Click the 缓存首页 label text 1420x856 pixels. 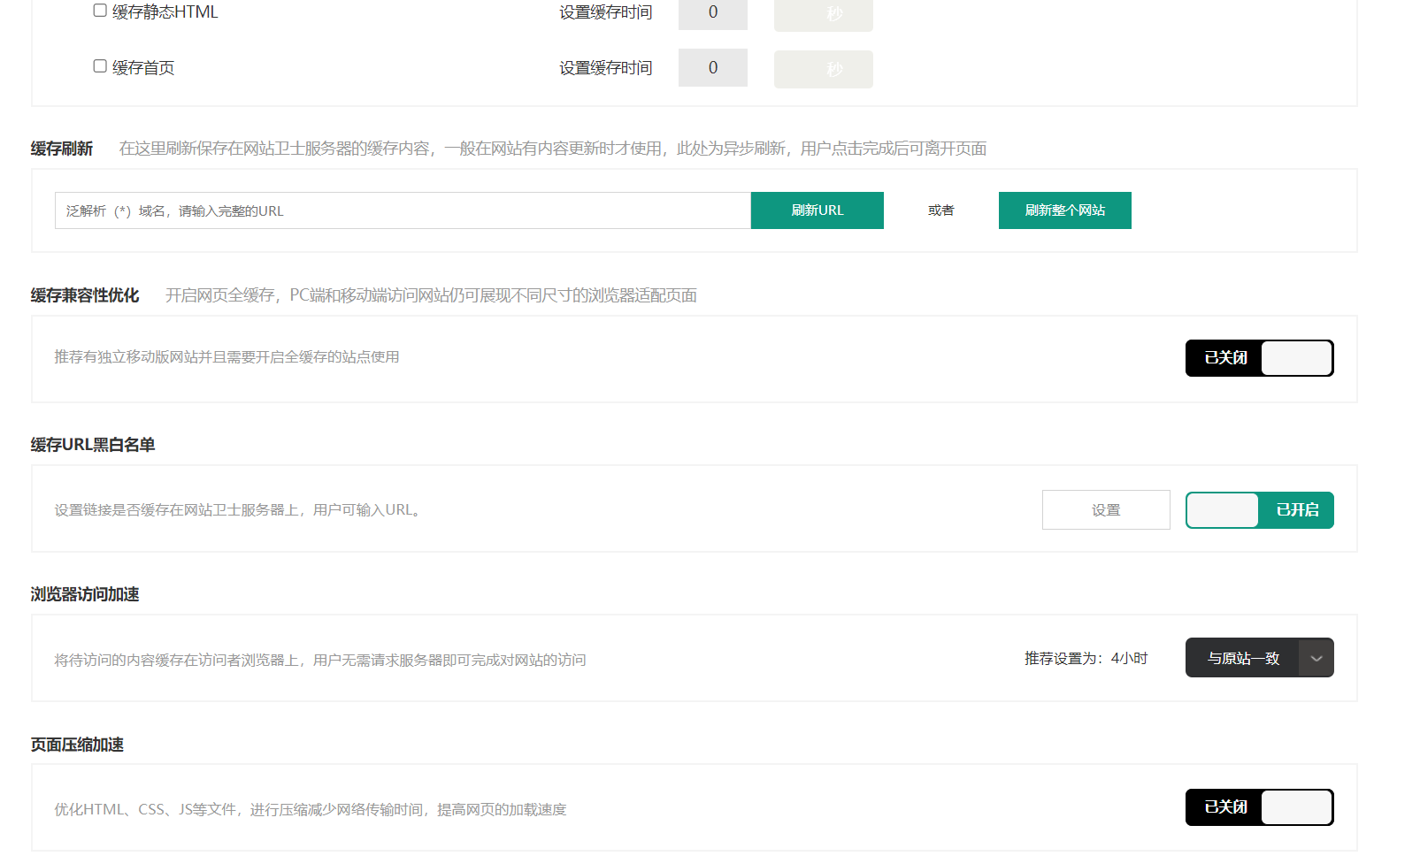pos(143,68)
